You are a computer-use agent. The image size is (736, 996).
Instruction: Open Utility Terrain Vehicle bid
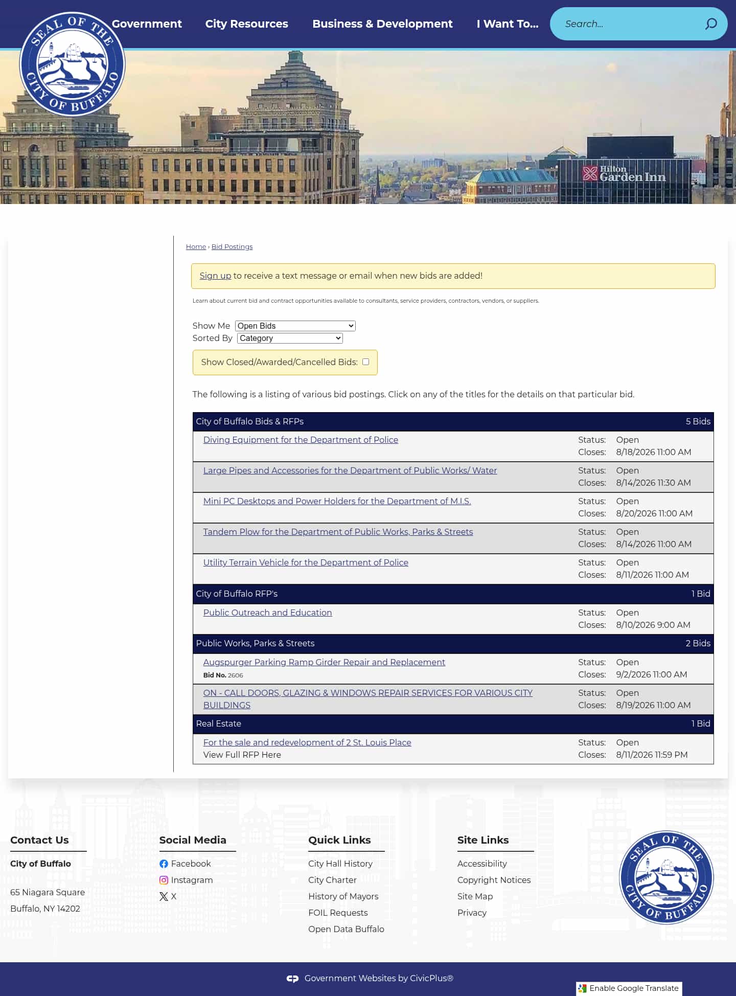point(306,562)
